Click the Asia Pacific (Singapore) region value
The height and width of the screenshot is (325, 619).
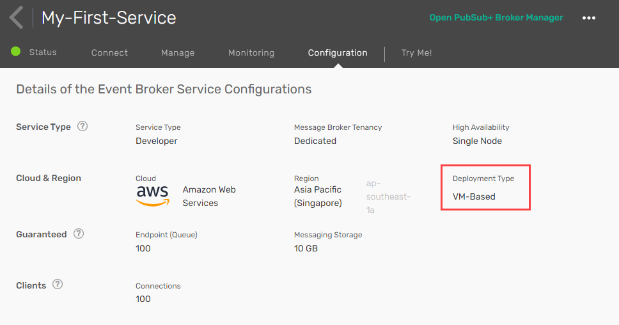[318, 196]
